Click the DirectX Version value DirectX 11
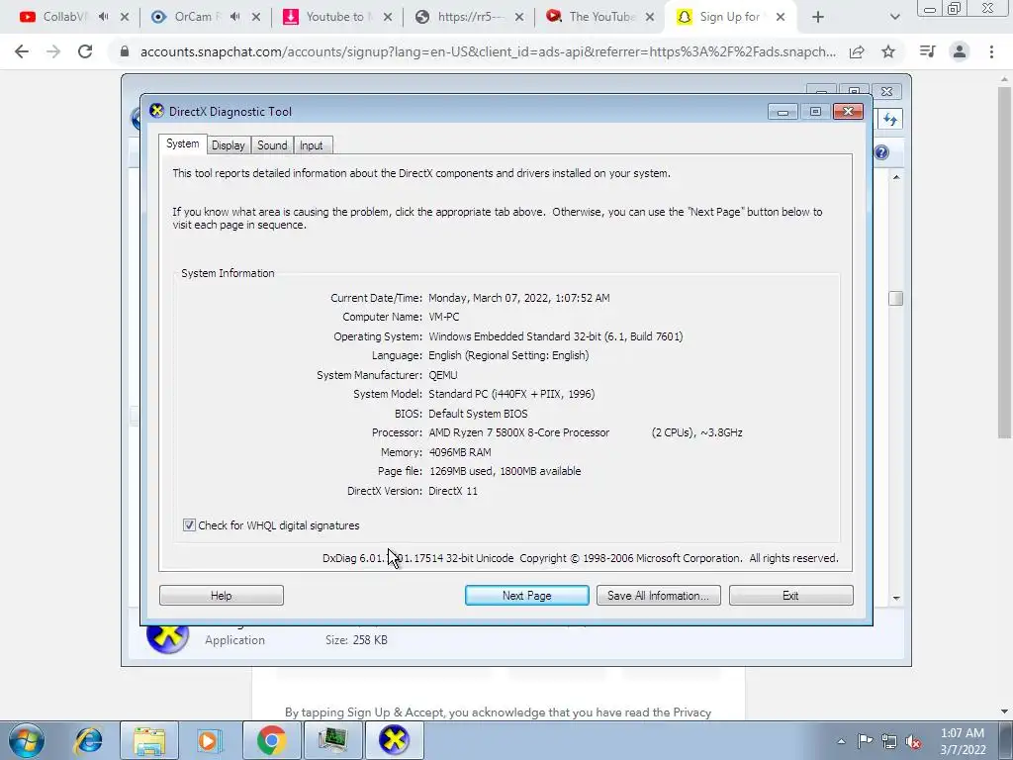The width and height of the screenshot is (1013, 760). (453, 491)
